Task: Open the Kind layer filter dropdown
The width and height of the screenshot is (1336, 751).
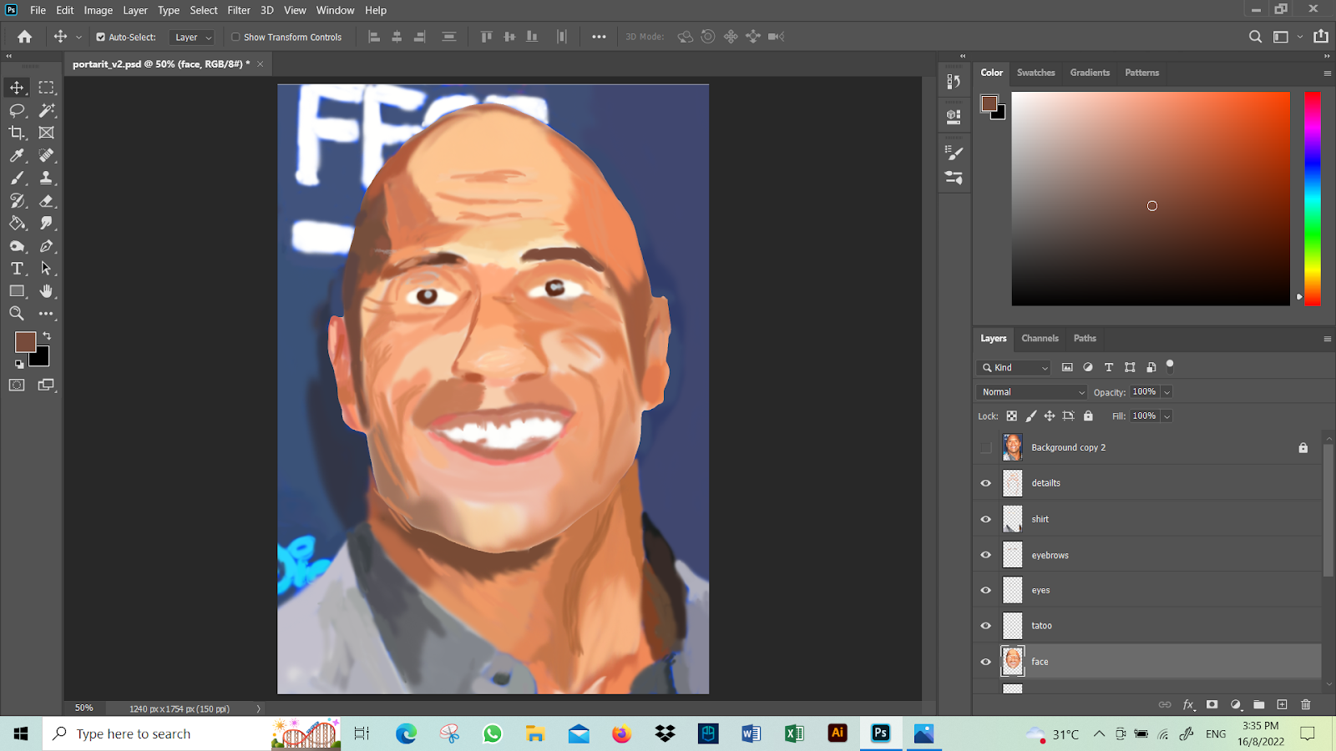Action: (1014, 368)
